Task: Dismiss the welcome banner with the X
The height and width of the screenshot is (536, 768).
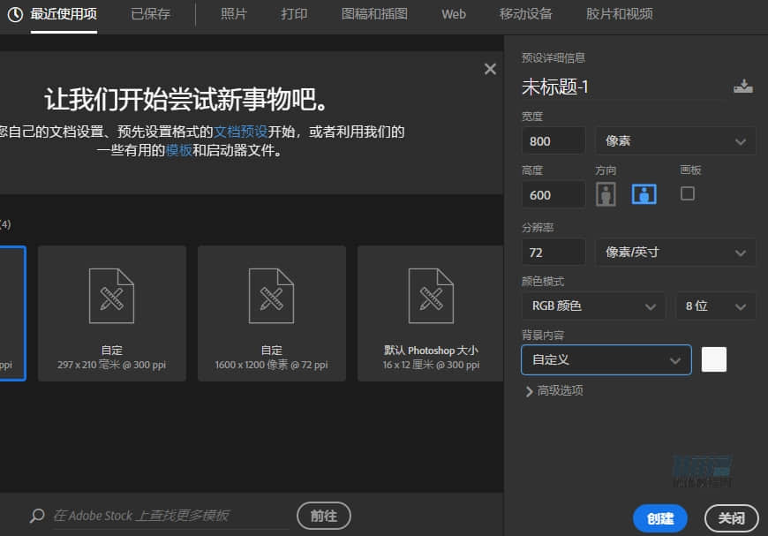Action: (x=490, y=69)
